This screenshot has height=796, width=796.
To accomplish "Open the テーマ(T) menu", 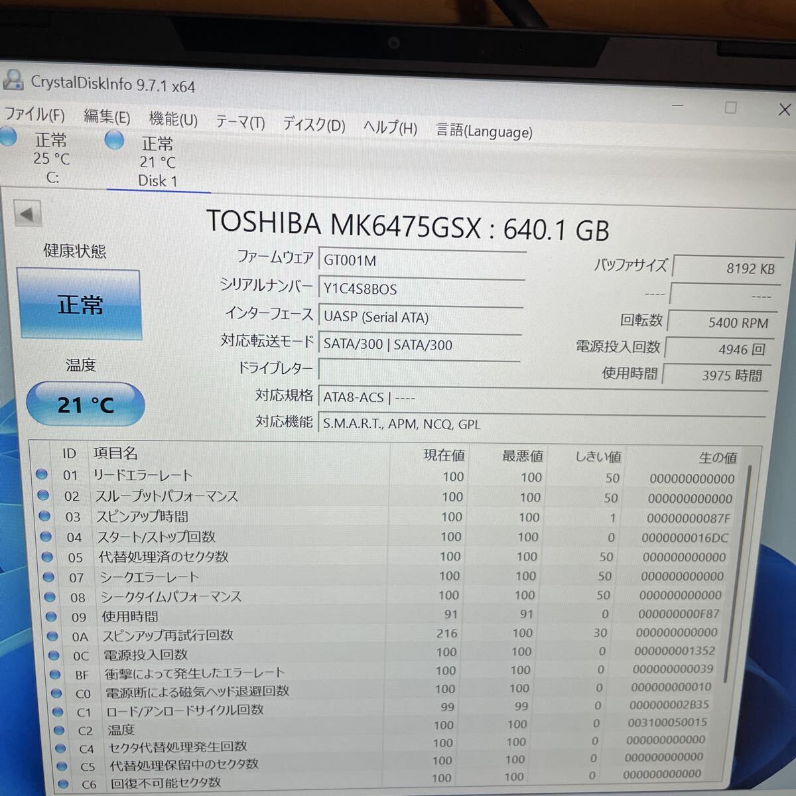I will pyautogui.click(x=240, y=122).
